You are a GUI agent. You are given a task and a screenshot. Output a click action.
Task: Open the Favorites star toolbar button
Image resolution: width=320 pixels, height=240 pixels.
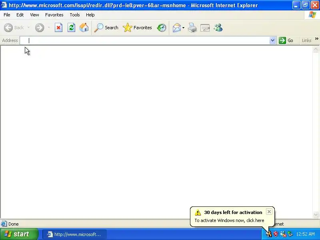(137, 28)
